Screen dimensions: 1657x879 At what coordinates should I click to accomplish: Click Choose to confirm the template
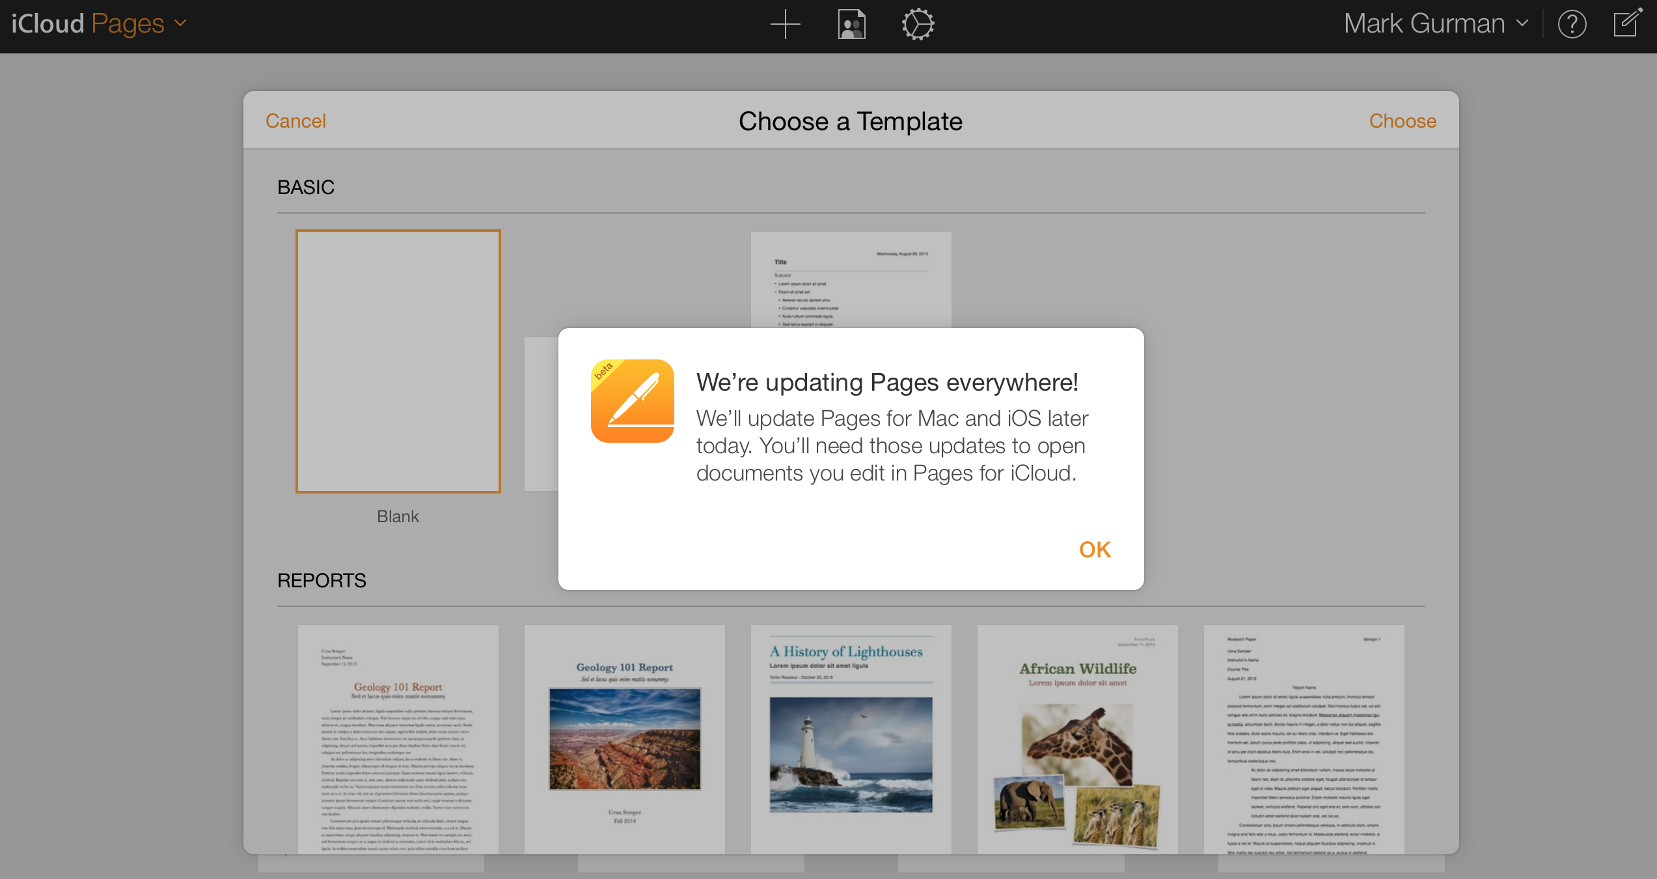pyautogui.click(x=1403, y=121)
